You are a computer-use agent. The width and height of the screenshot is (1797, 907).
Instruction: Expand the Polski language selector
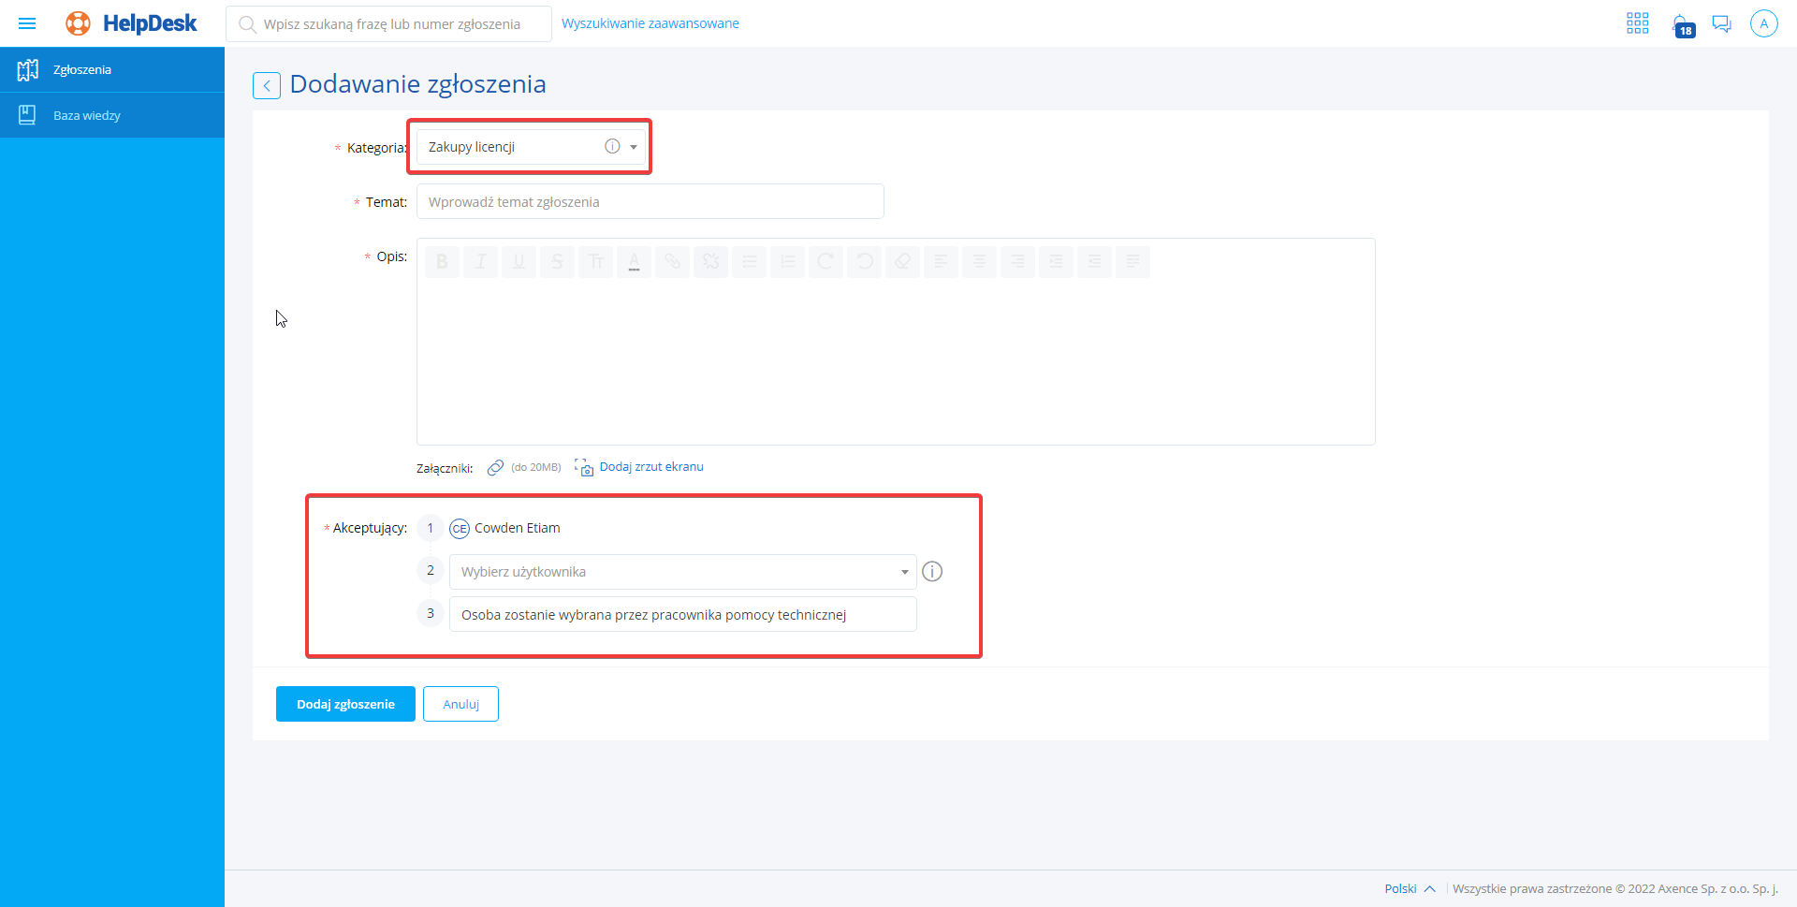(x=1409, y=888)
